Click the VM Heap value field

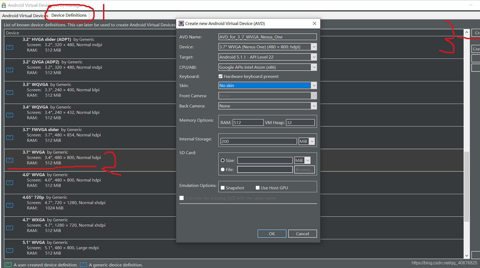[300, 122]
